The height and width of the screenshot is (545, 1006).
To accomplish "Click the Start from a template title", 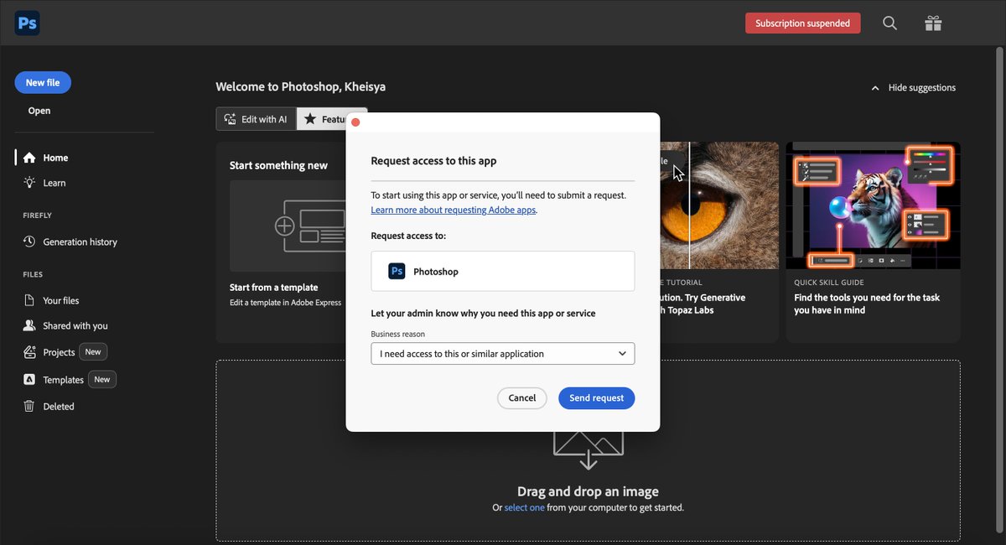I will coord(274,288).
